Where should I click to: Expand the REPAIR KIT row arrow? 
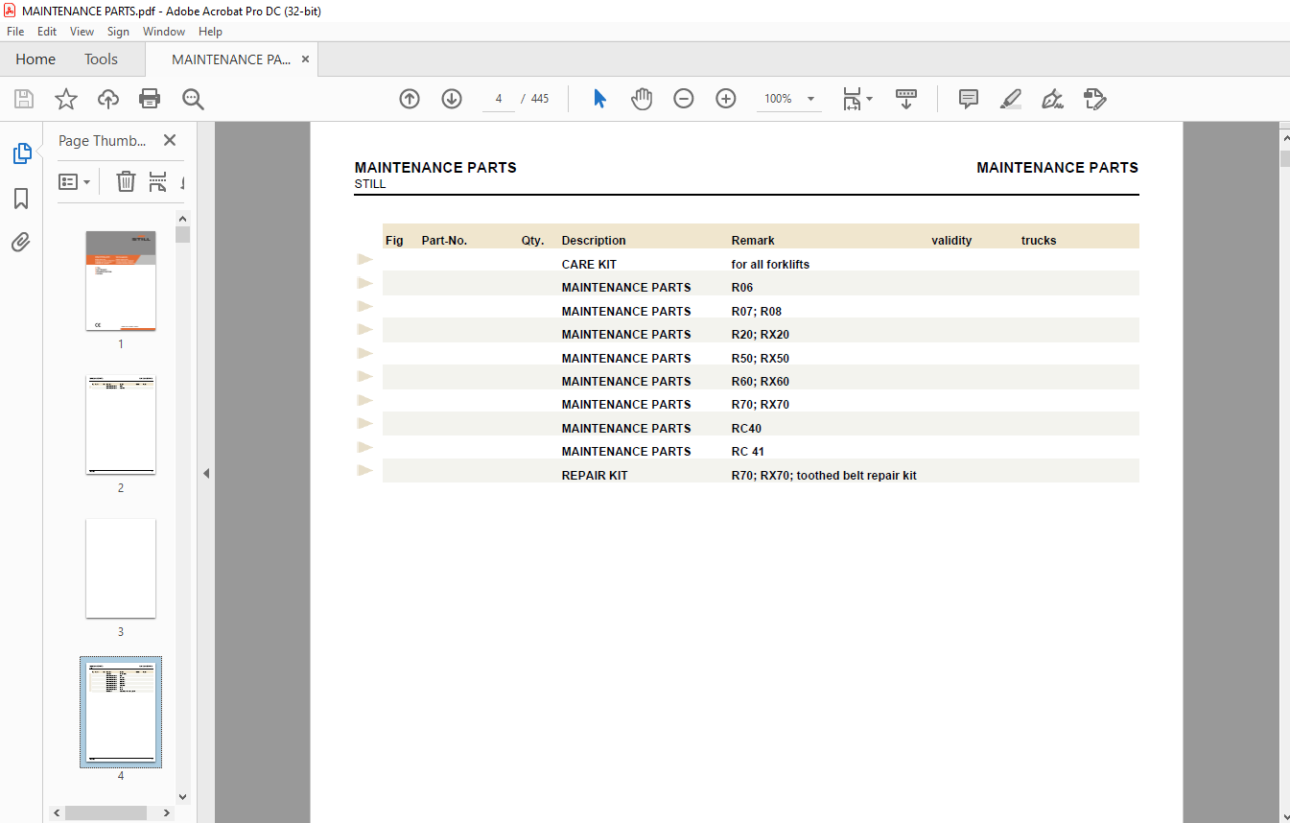pos(364,470)
